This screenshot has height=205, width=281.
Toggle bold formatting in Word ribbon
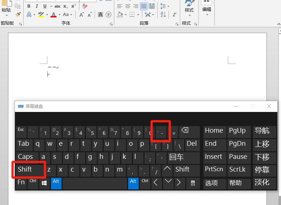(29, 6)
